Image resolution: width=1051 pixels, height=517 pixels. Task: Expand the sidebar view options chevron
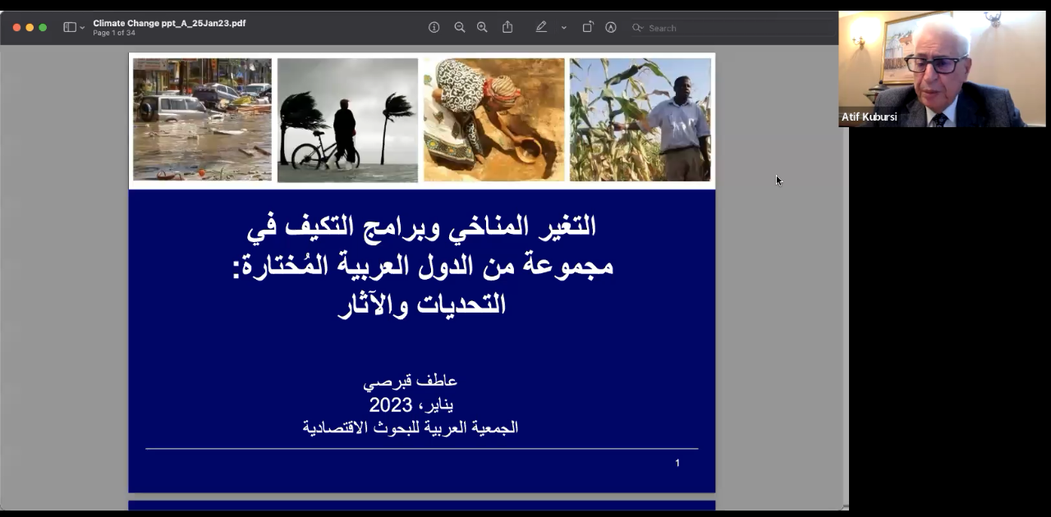pos(82,28)
